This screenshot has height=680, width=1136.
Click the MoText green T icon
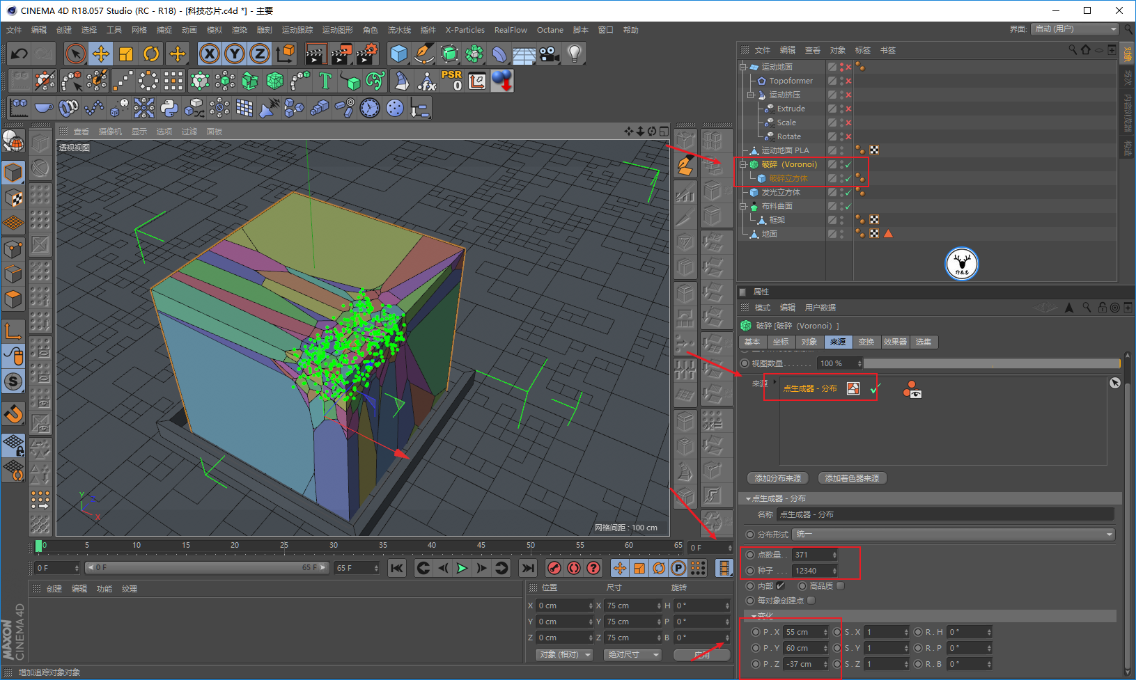click(325, 81)
